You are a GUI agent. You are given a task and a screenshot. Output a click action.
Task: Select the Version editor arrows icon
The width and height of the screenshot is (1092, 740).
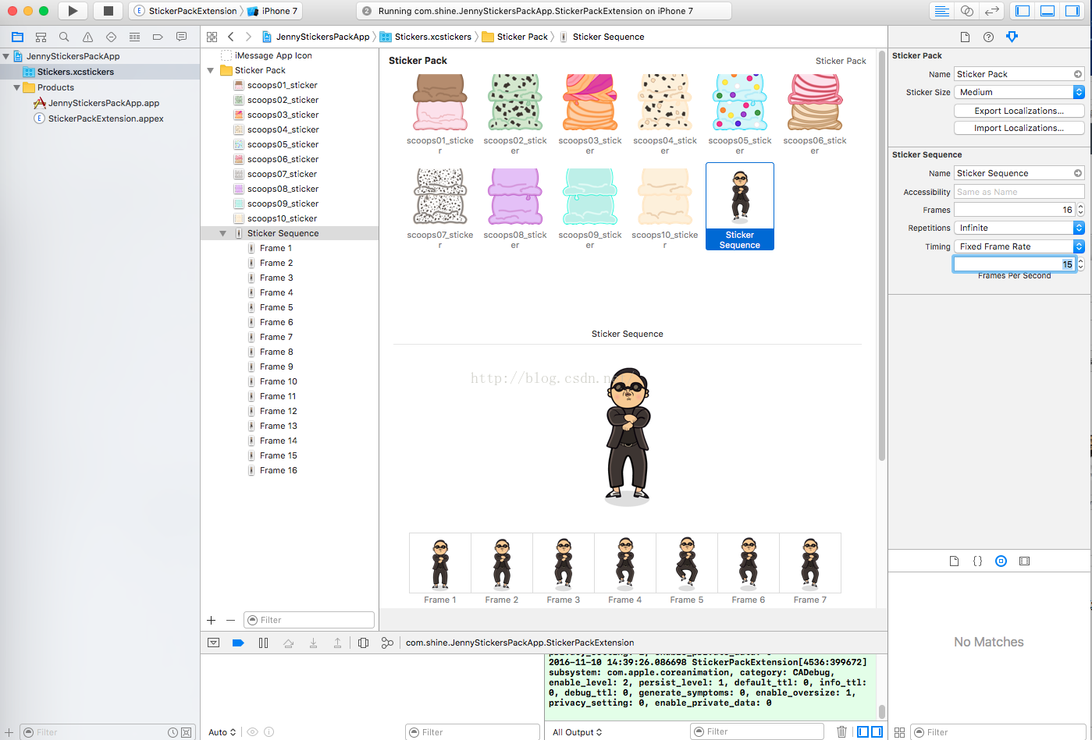[x=991, y=11]
